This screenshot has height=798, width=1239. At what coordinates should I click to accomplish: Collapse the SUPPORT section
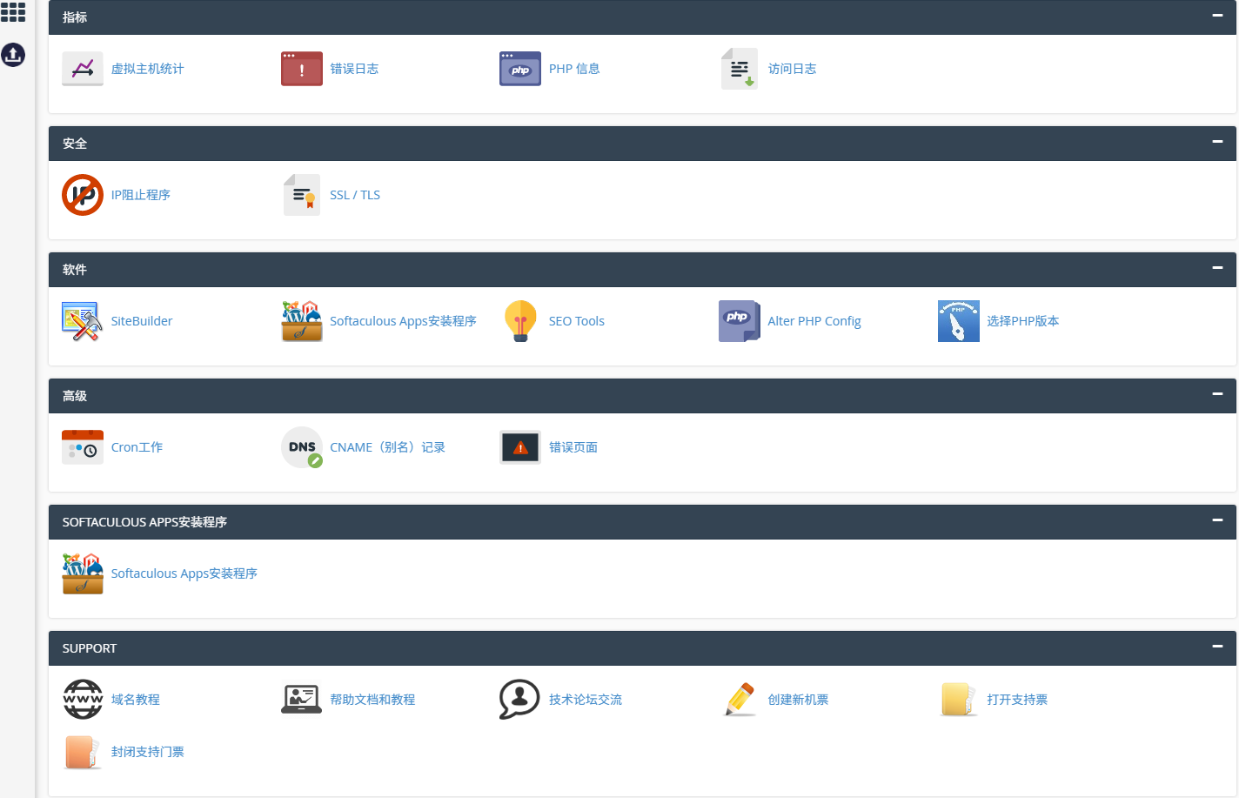click(x=1217, y=647)
